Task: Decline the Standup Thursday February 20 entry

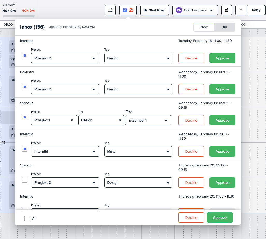Action: (x=191, y=182)
